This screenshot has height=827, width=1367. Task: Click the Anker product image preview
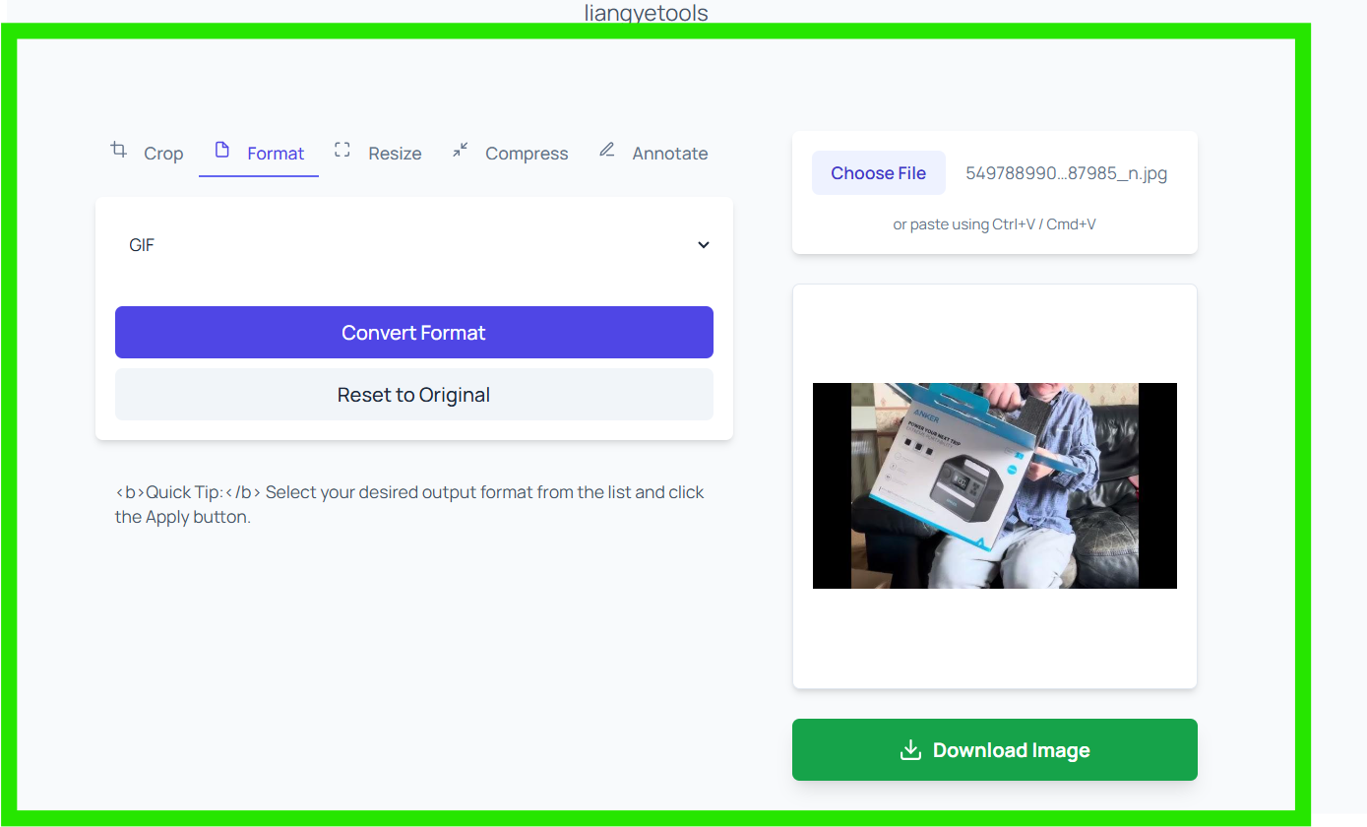pos(994,485)
